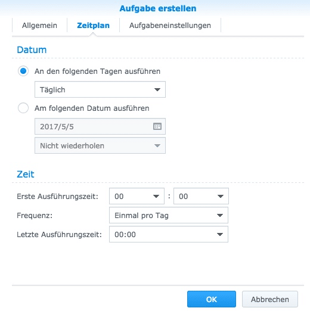
Task: Click the Nicht wiederholen dropdown arrow
Action: point(157,145)
